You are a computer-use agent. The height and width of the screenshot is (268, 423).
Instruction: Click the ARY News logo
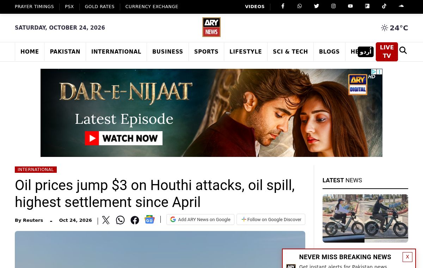[x=211, y=27]
